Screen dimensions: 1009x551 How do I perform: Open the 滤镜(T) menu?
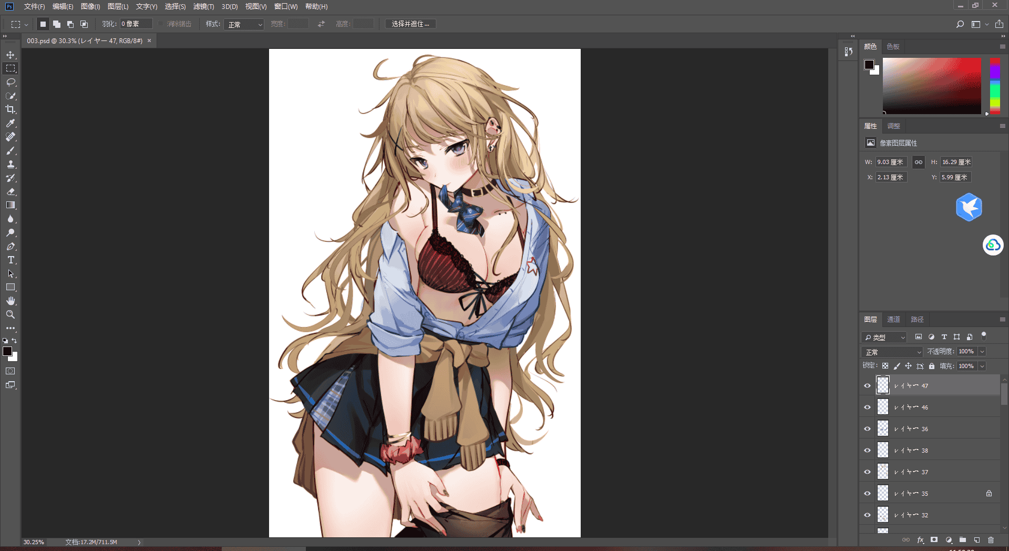[203, 6]
